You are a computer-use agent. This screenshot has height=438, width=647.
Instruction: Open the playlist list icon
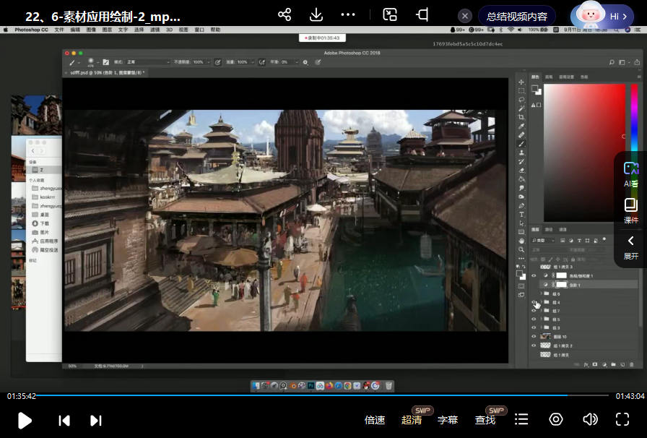[521, 419]
